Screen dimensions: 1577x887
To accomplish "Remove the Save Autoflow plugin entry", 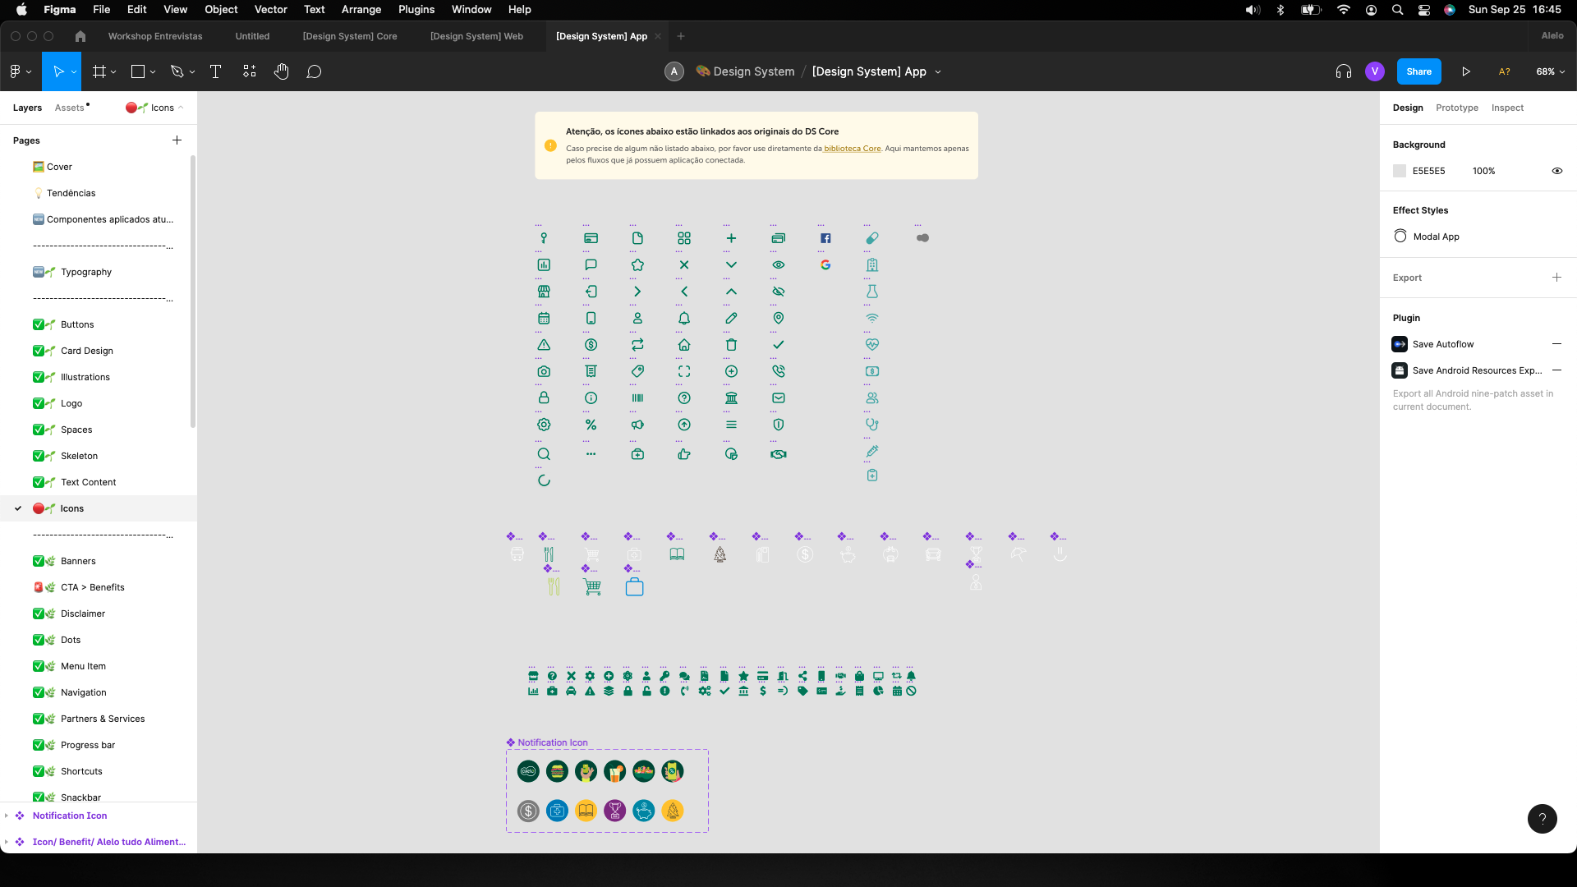I will (x=1556, y=344).
